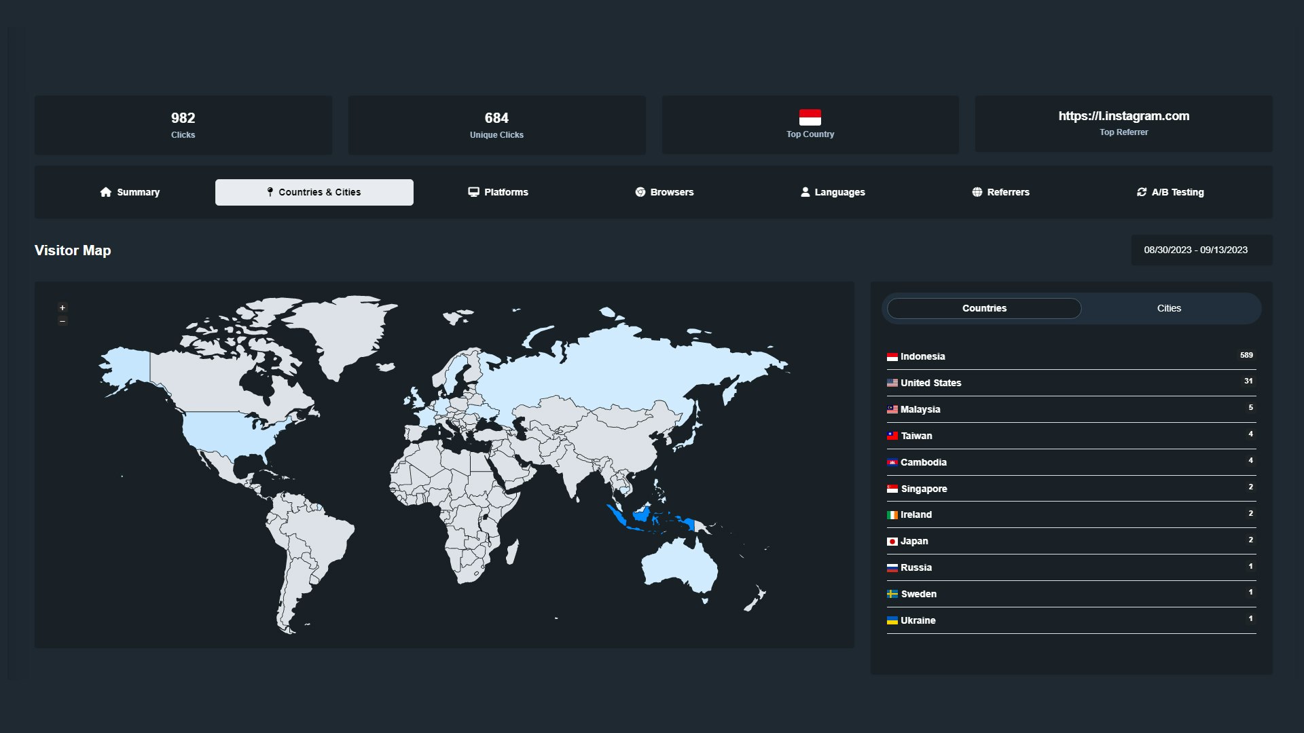Select the Russia country name
Screen dimensions: 1304x733
[x=916, y=567]
